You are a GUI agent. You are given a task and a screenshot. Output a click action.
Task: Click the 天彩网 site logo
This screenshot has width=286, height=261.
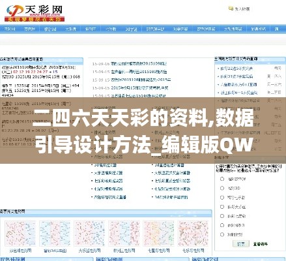(35, 14)
